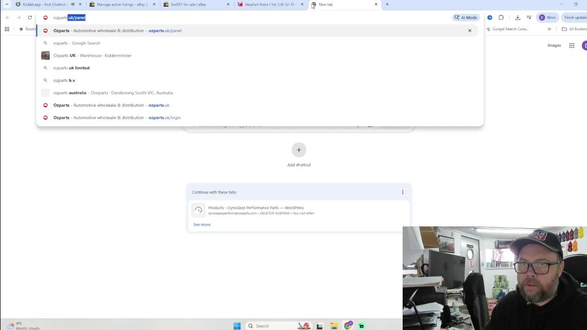Viewport: 587px width, 330px height.
Task: Click the Add shortcut plus button
Action: click(x=299, y=150)
